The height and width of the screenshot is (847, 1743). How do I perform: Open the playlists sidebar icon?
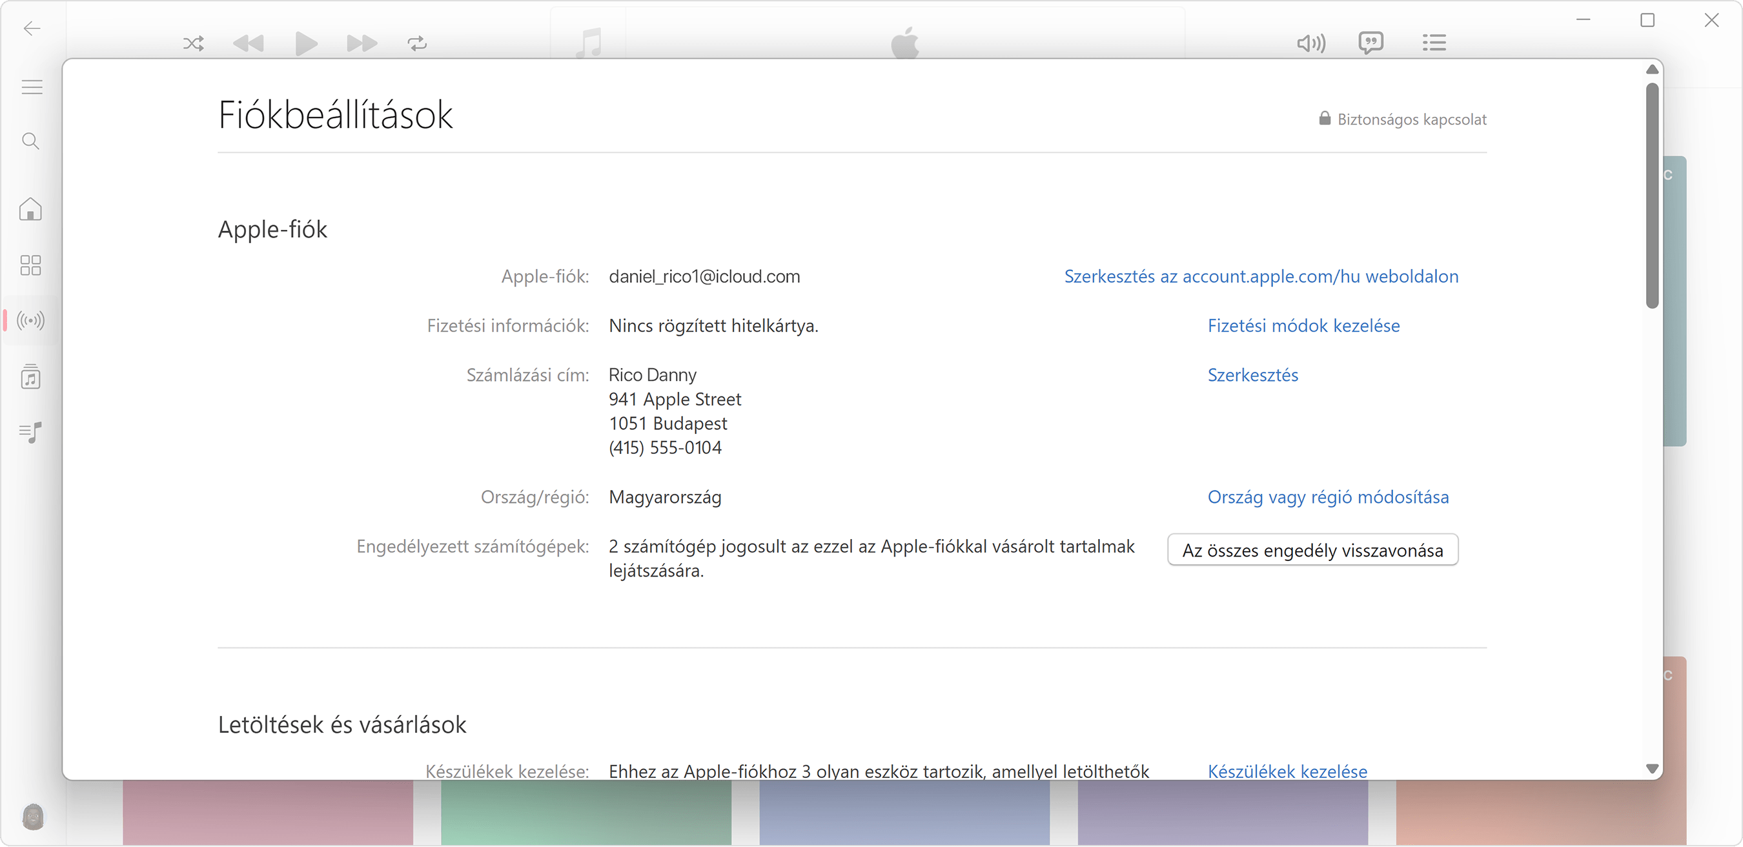(30, 432)
